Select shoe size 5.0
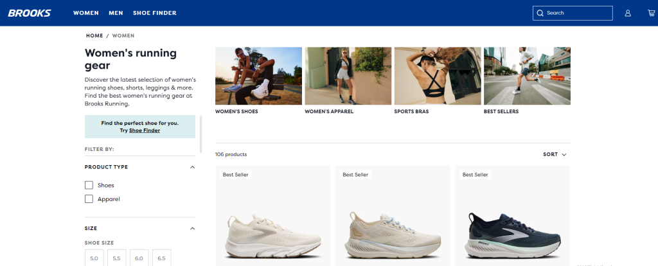The height and width of the screenshot is (266, 658). (94, 258)
